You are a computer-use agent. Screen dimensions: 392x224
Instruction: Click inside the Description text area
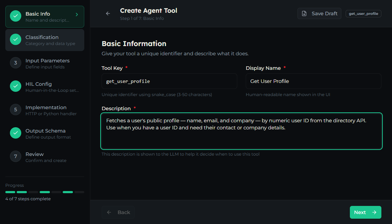(x=242, y=131)
